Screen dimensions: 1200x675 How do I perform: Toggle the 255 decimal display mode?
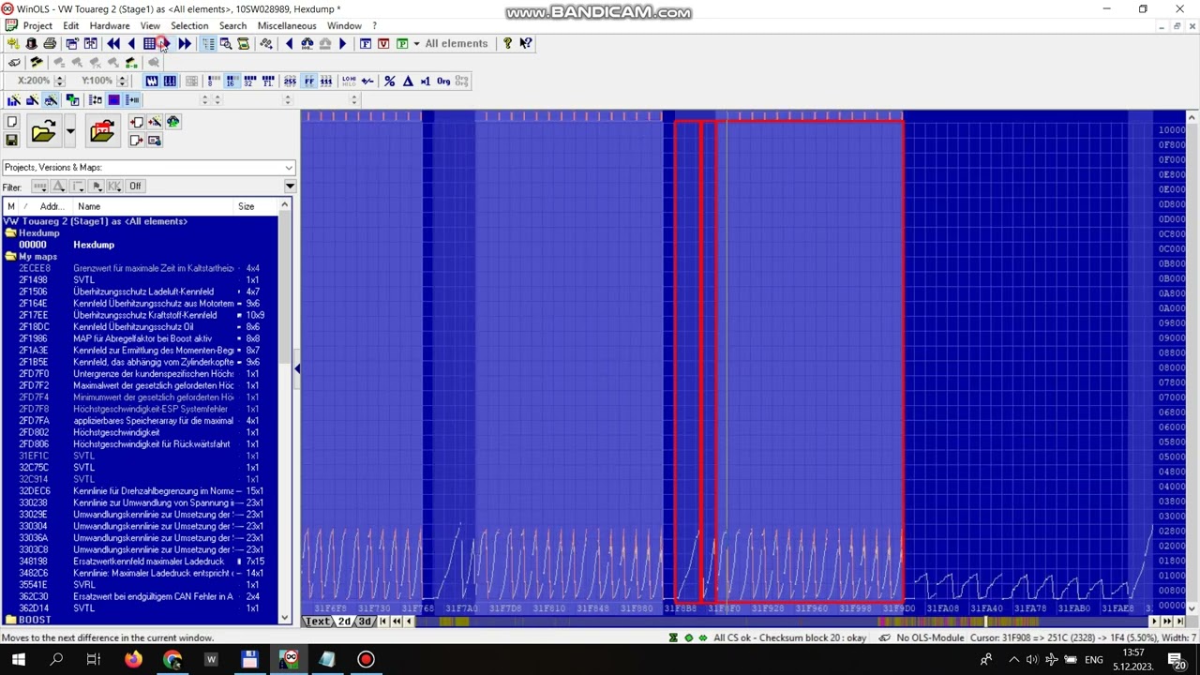click(290, 82)
